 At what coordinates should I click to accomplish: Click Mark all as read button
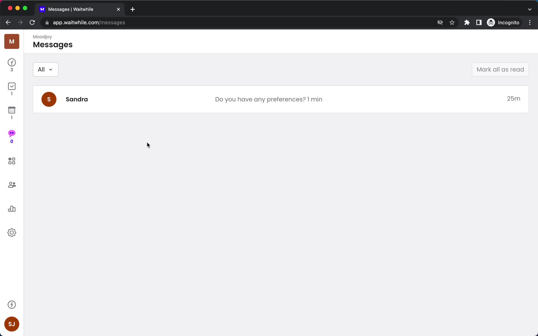(500, 69)
